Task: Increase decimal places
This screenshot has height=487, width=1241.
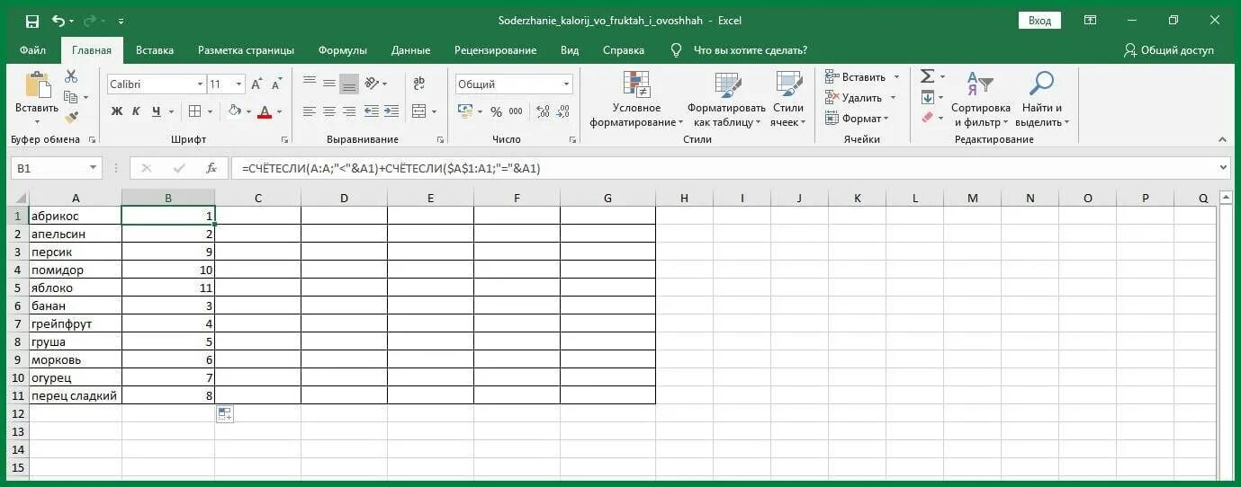Action: click(x=543, y=111)
